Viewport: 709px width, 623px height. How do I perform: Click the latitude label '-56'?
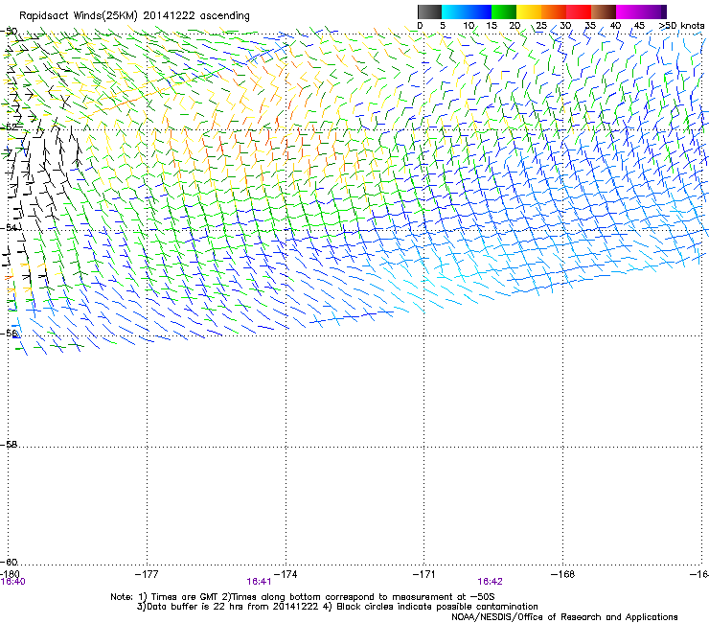click(x=9, y=333)
